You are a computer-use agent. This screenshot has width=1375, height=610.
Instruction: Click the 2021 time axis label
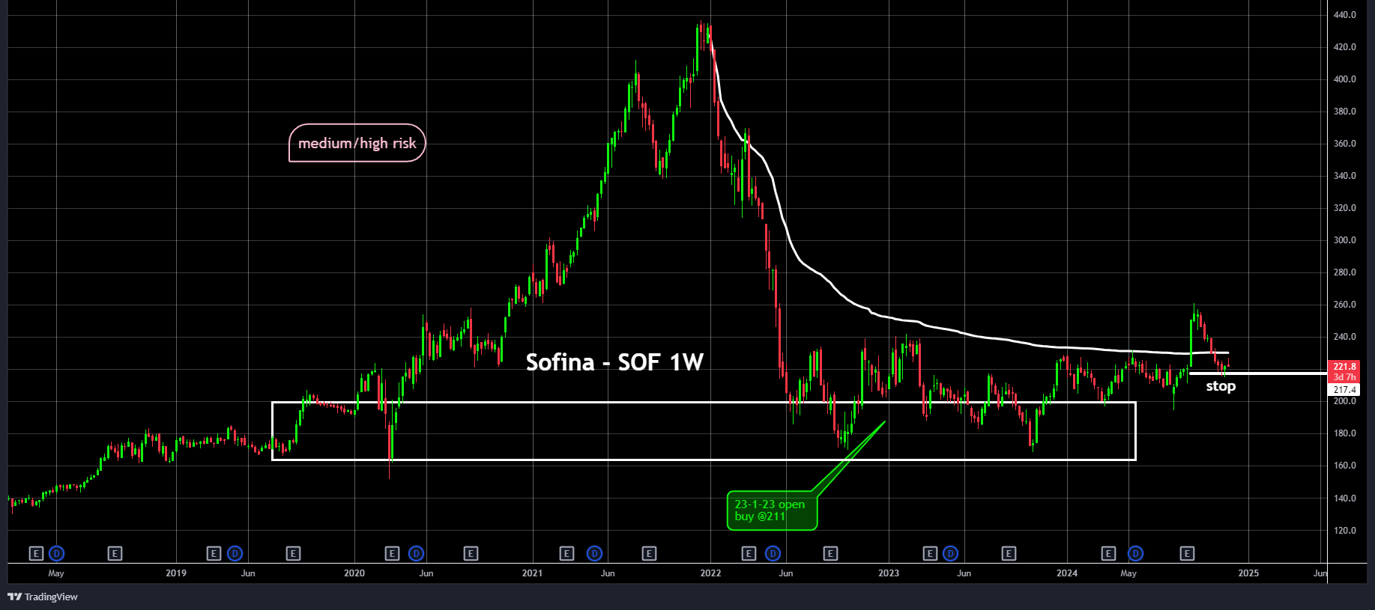(x=532, y=573)
